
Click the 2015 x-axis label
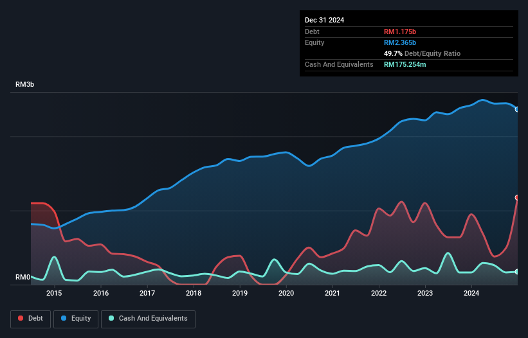pyautogui.click(x=54, y=293)
